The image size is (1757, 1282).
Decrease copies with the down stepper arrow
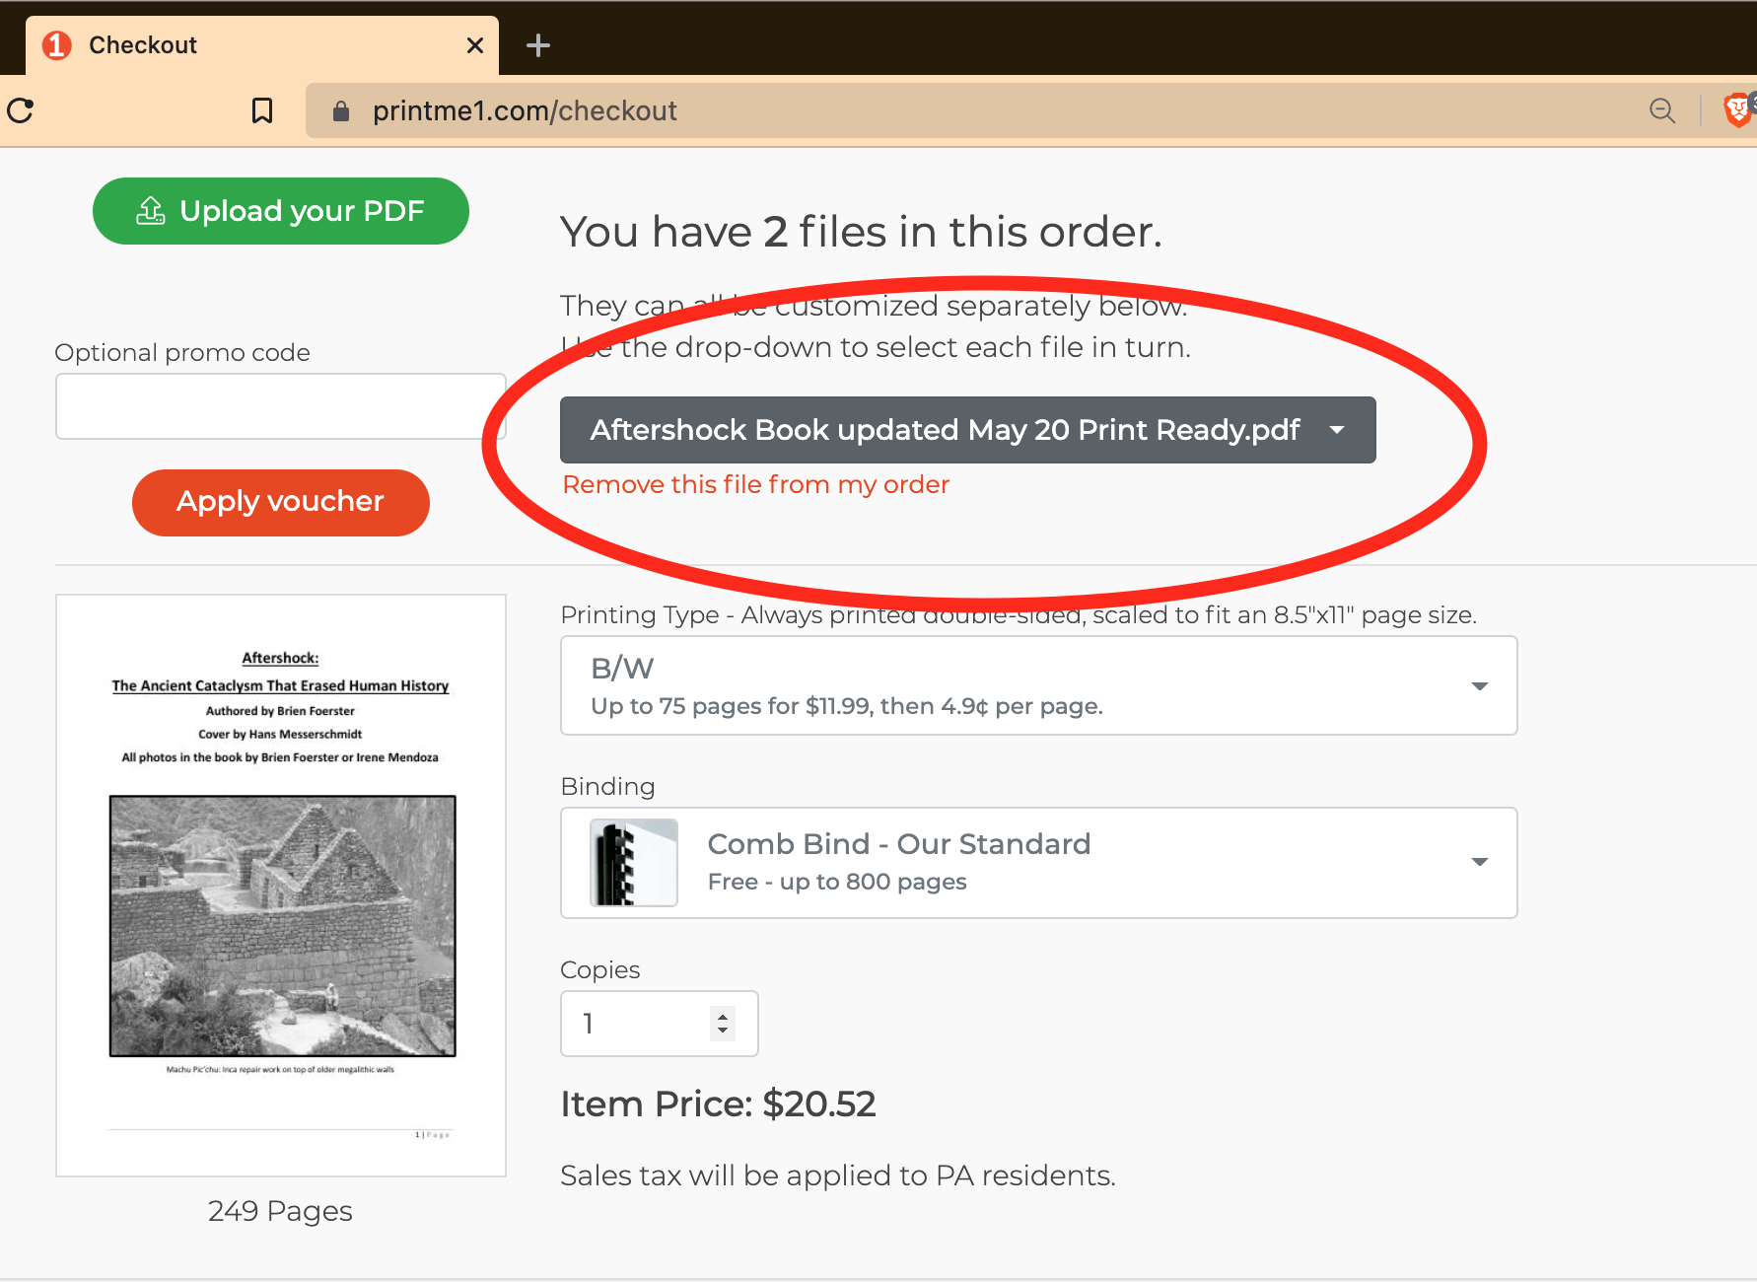pos(723,1032)
